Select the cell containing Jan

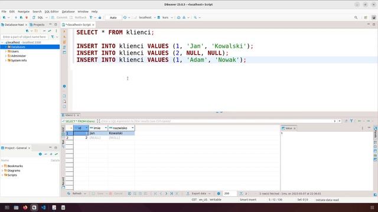tap(99, 133)
